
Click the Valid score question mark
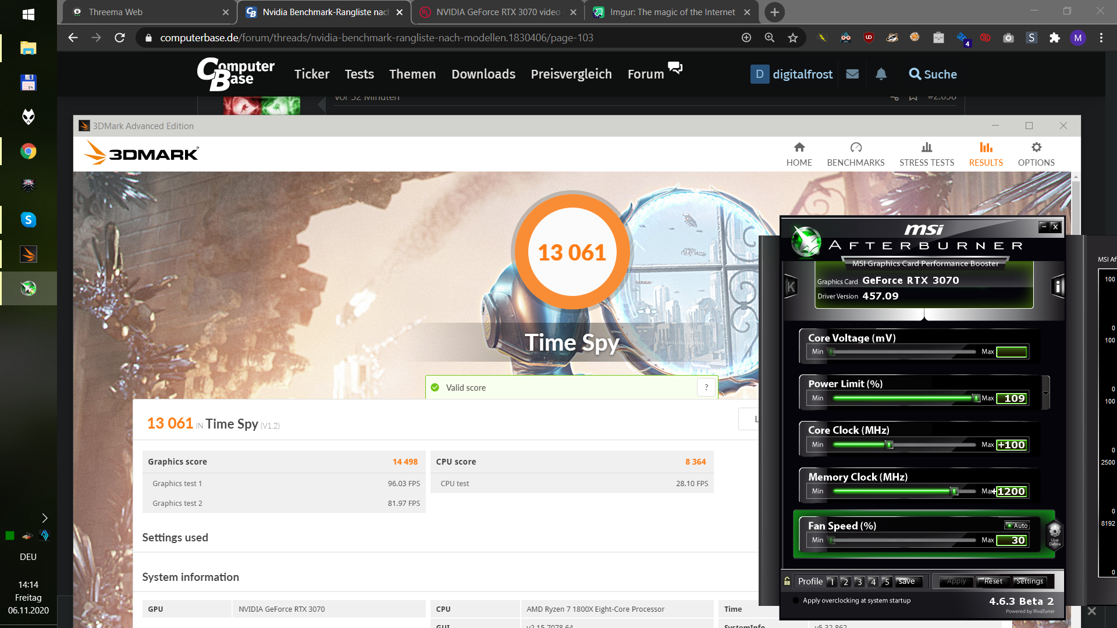pyautogui.click(x=706, y=387)
